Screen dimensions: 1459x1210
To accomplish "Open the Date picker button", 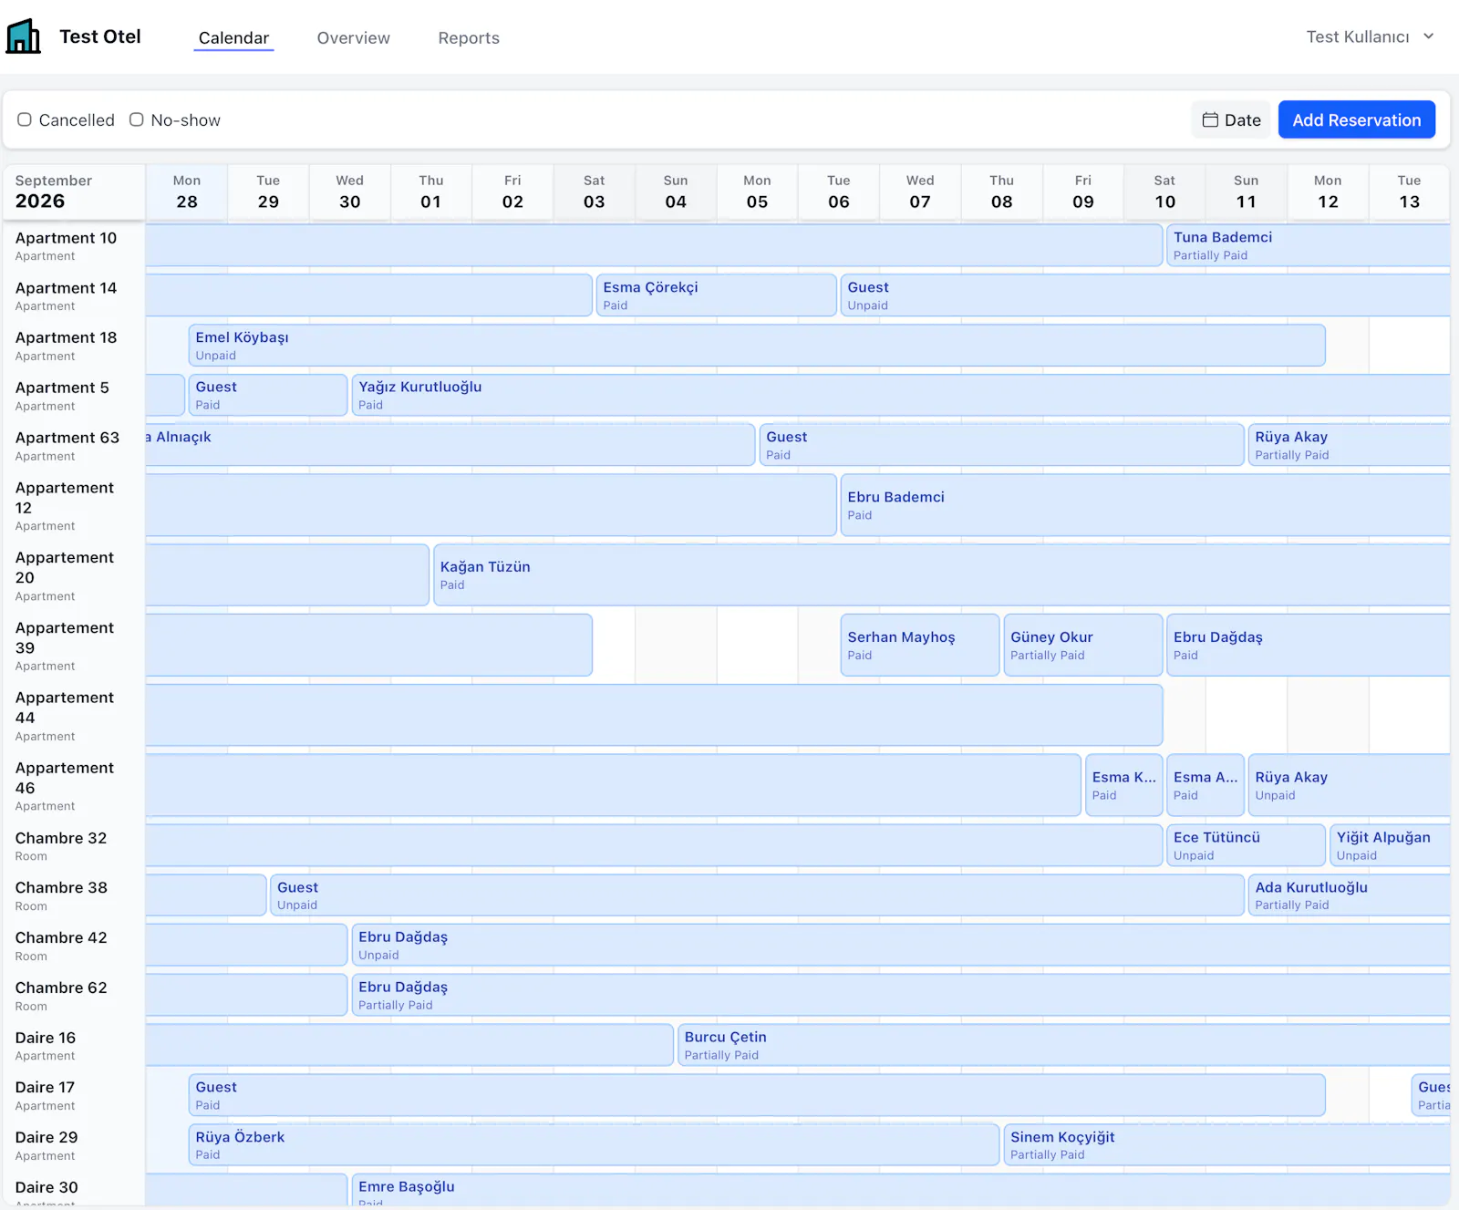I will (x=1231, y=119).
